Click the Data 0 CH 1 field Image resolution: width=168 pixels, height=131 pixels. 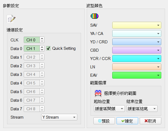[x=32, y=49]
